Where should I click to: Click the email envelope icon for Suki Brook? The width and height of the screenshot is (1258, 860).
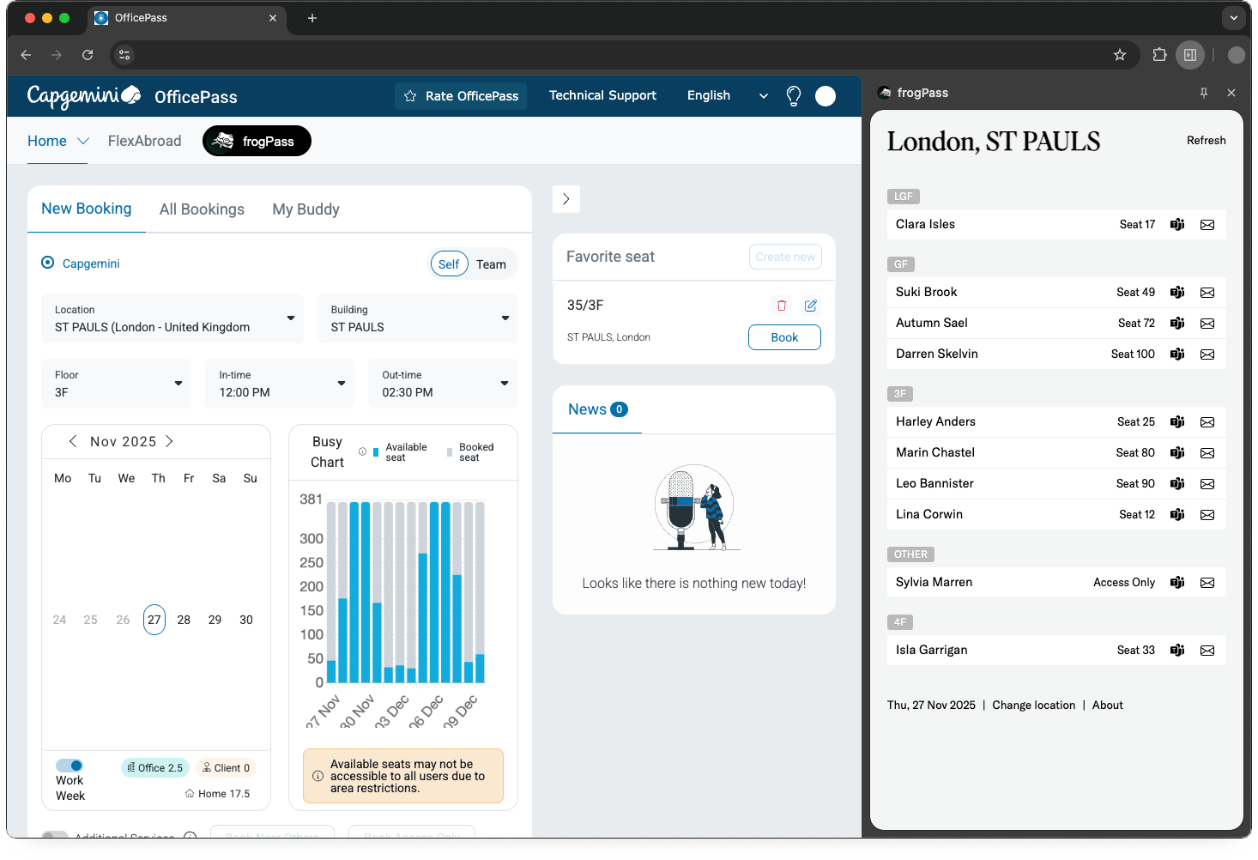1207,293
